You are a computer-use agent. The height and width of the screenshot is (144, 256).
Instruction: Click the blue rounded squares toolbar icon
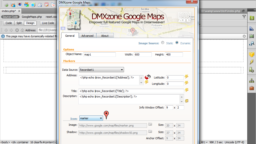[x=33, y=5]
